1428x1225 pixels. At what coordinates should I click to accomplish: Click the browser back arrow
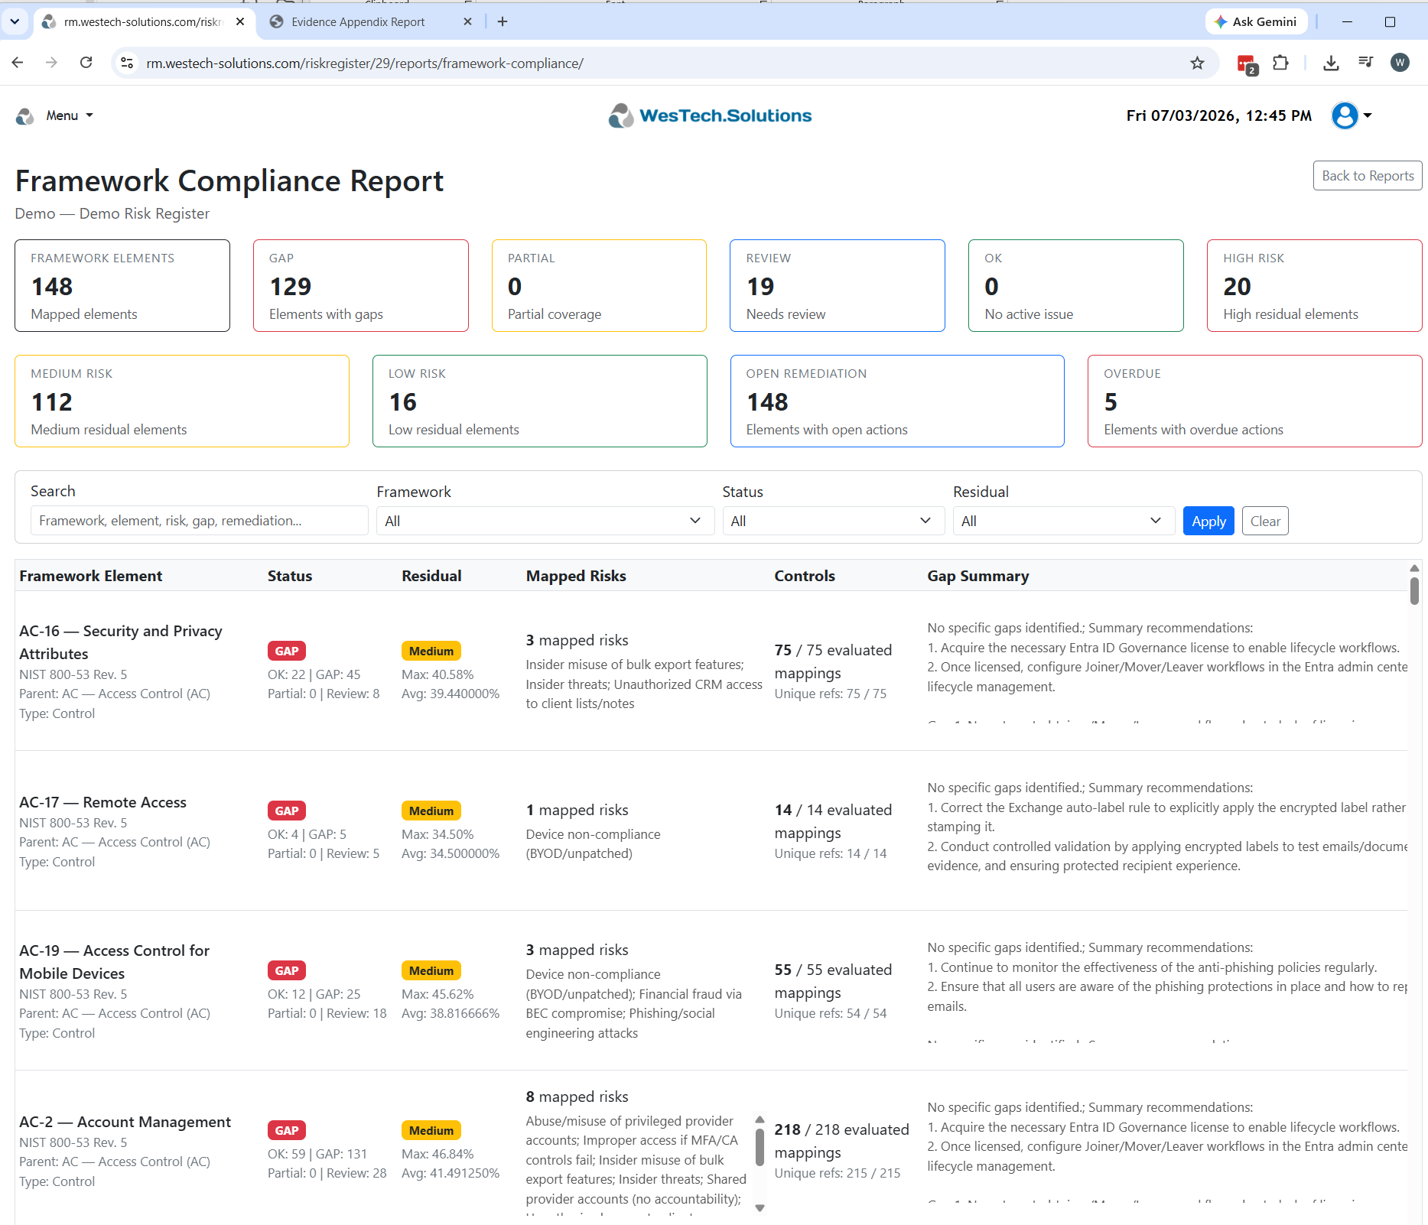pos(18,63)
